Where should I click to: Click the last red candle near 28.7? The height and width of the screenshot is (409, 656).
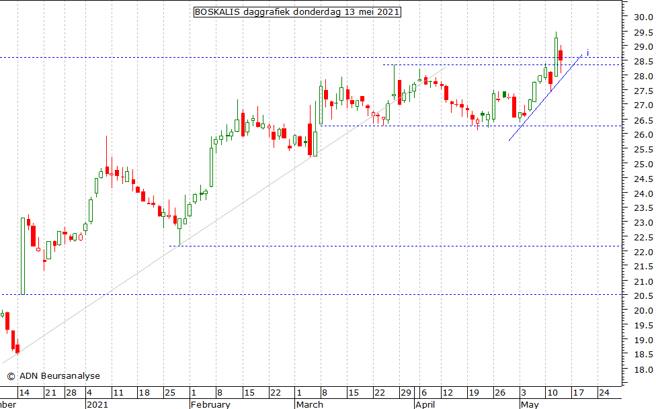click(x=561, y=55)
